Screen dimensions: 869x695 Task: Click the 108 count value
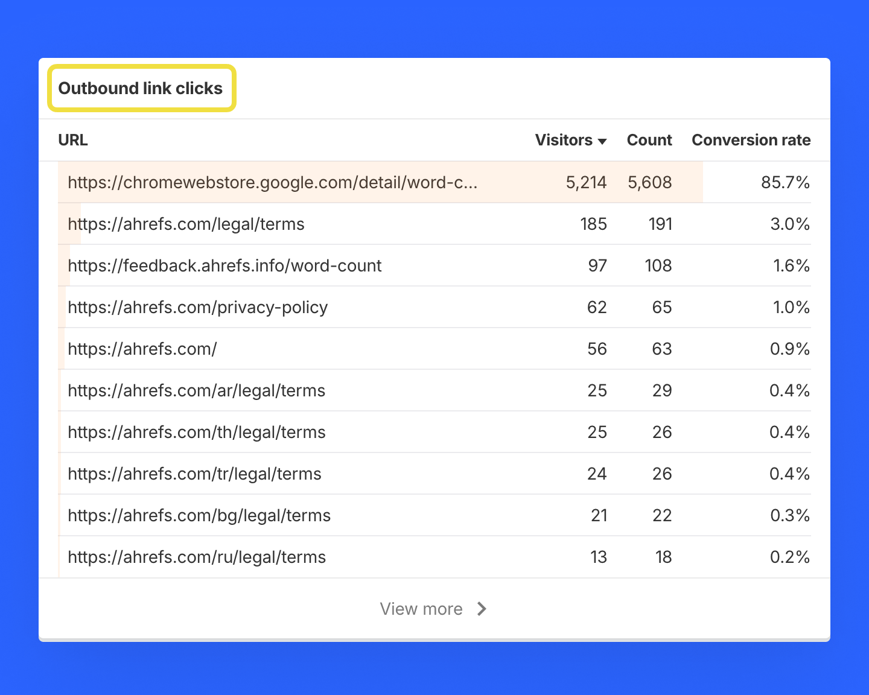[658, 265]
